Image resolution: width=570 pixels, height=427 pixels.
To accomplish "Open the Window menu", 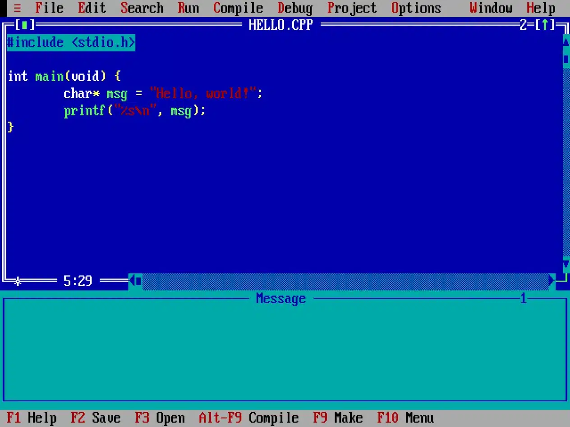I will tap(491, 8).
